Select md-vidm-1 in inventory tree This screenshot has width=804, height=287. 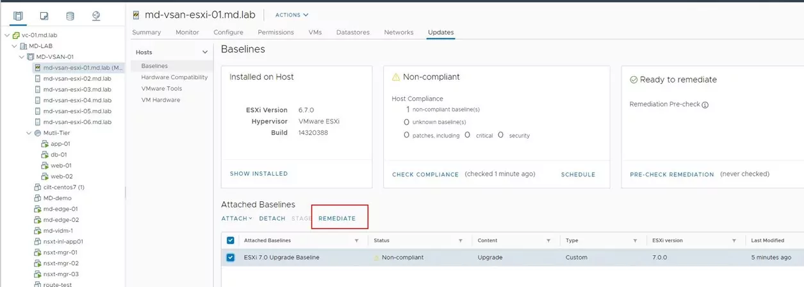(x=58, y=231)
